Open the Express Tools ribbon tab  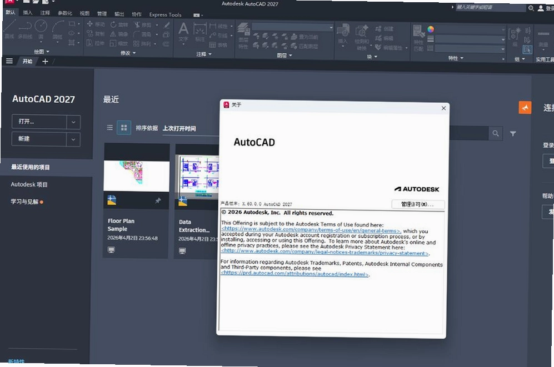pyautogui.click(x=166, y=15)
